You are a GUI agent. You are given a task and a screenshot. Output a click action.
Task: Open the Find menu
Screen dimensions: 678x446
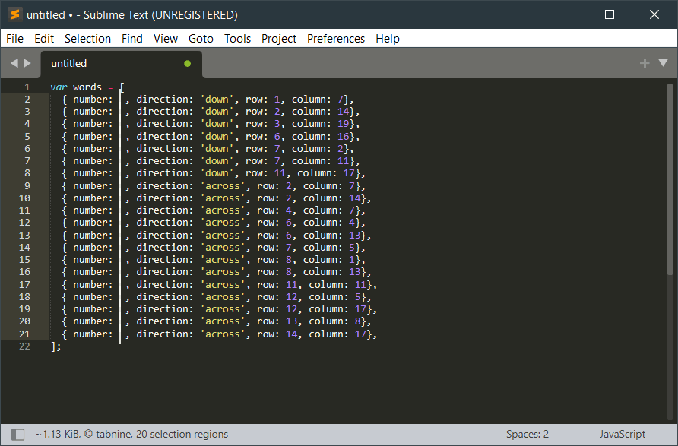(x=132, y=39)
